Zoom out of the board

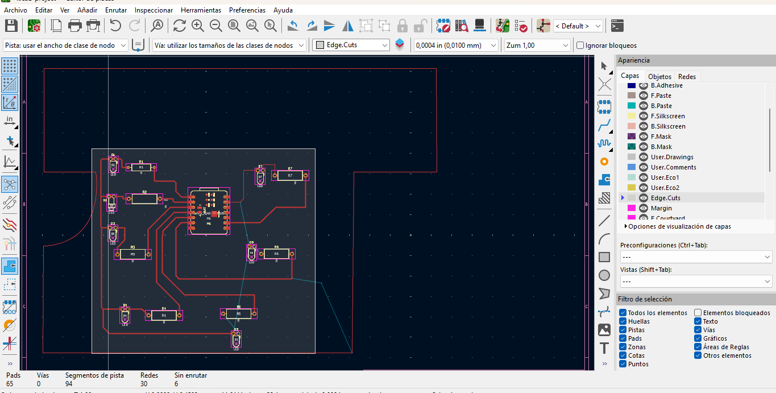[216, 26]
